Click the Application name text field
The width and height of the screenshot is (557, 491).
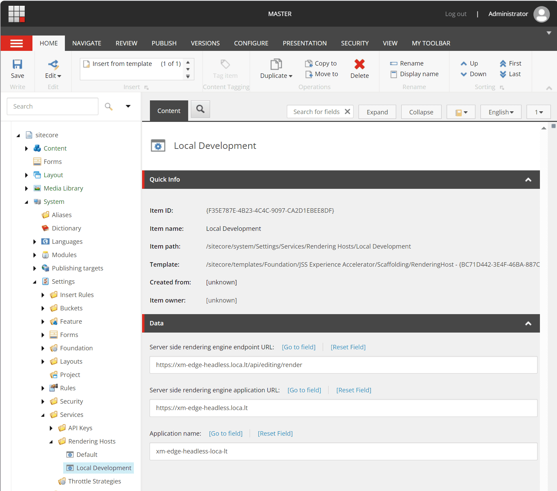343,451
